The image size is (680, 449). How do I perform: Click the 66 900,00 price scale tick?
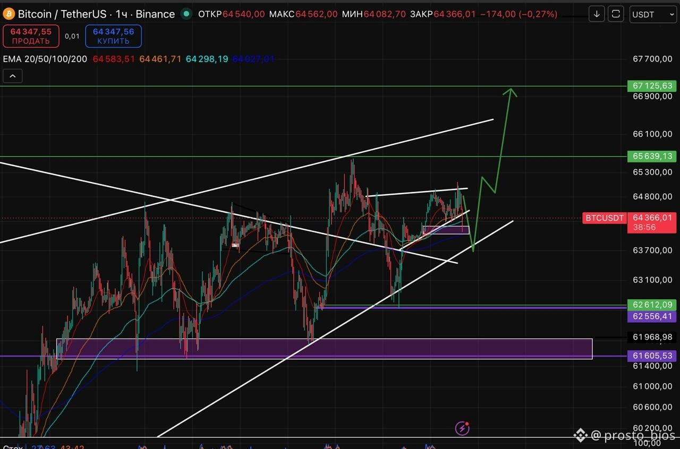coord(653,96)
